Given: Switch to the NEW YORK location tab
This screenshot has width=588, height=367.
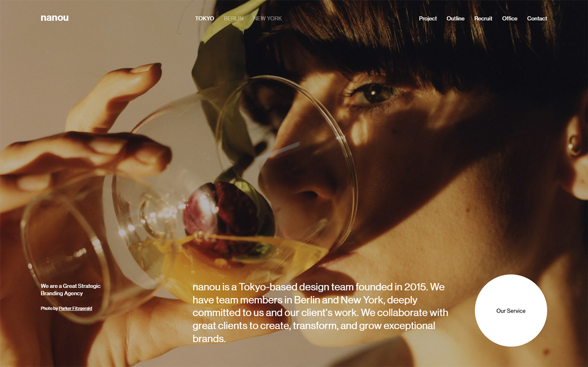Looking at the screenshot, I should coord(268,19).
